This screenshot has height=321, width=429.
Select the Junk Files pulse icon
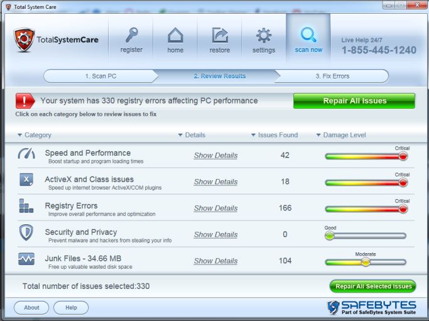pyautogui.click(x=26, y=259)
